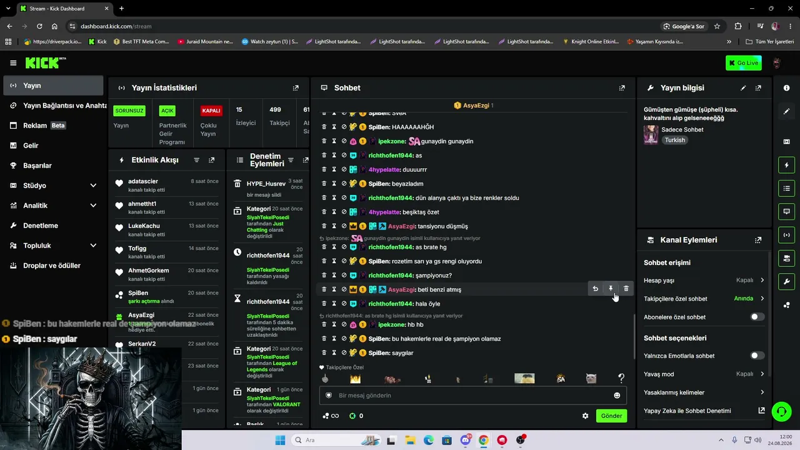Image resolution: width=800 pixels, height=450 pixels.
Task: Open the Knight Online Etkinl... bookmark
Action: 590,42
